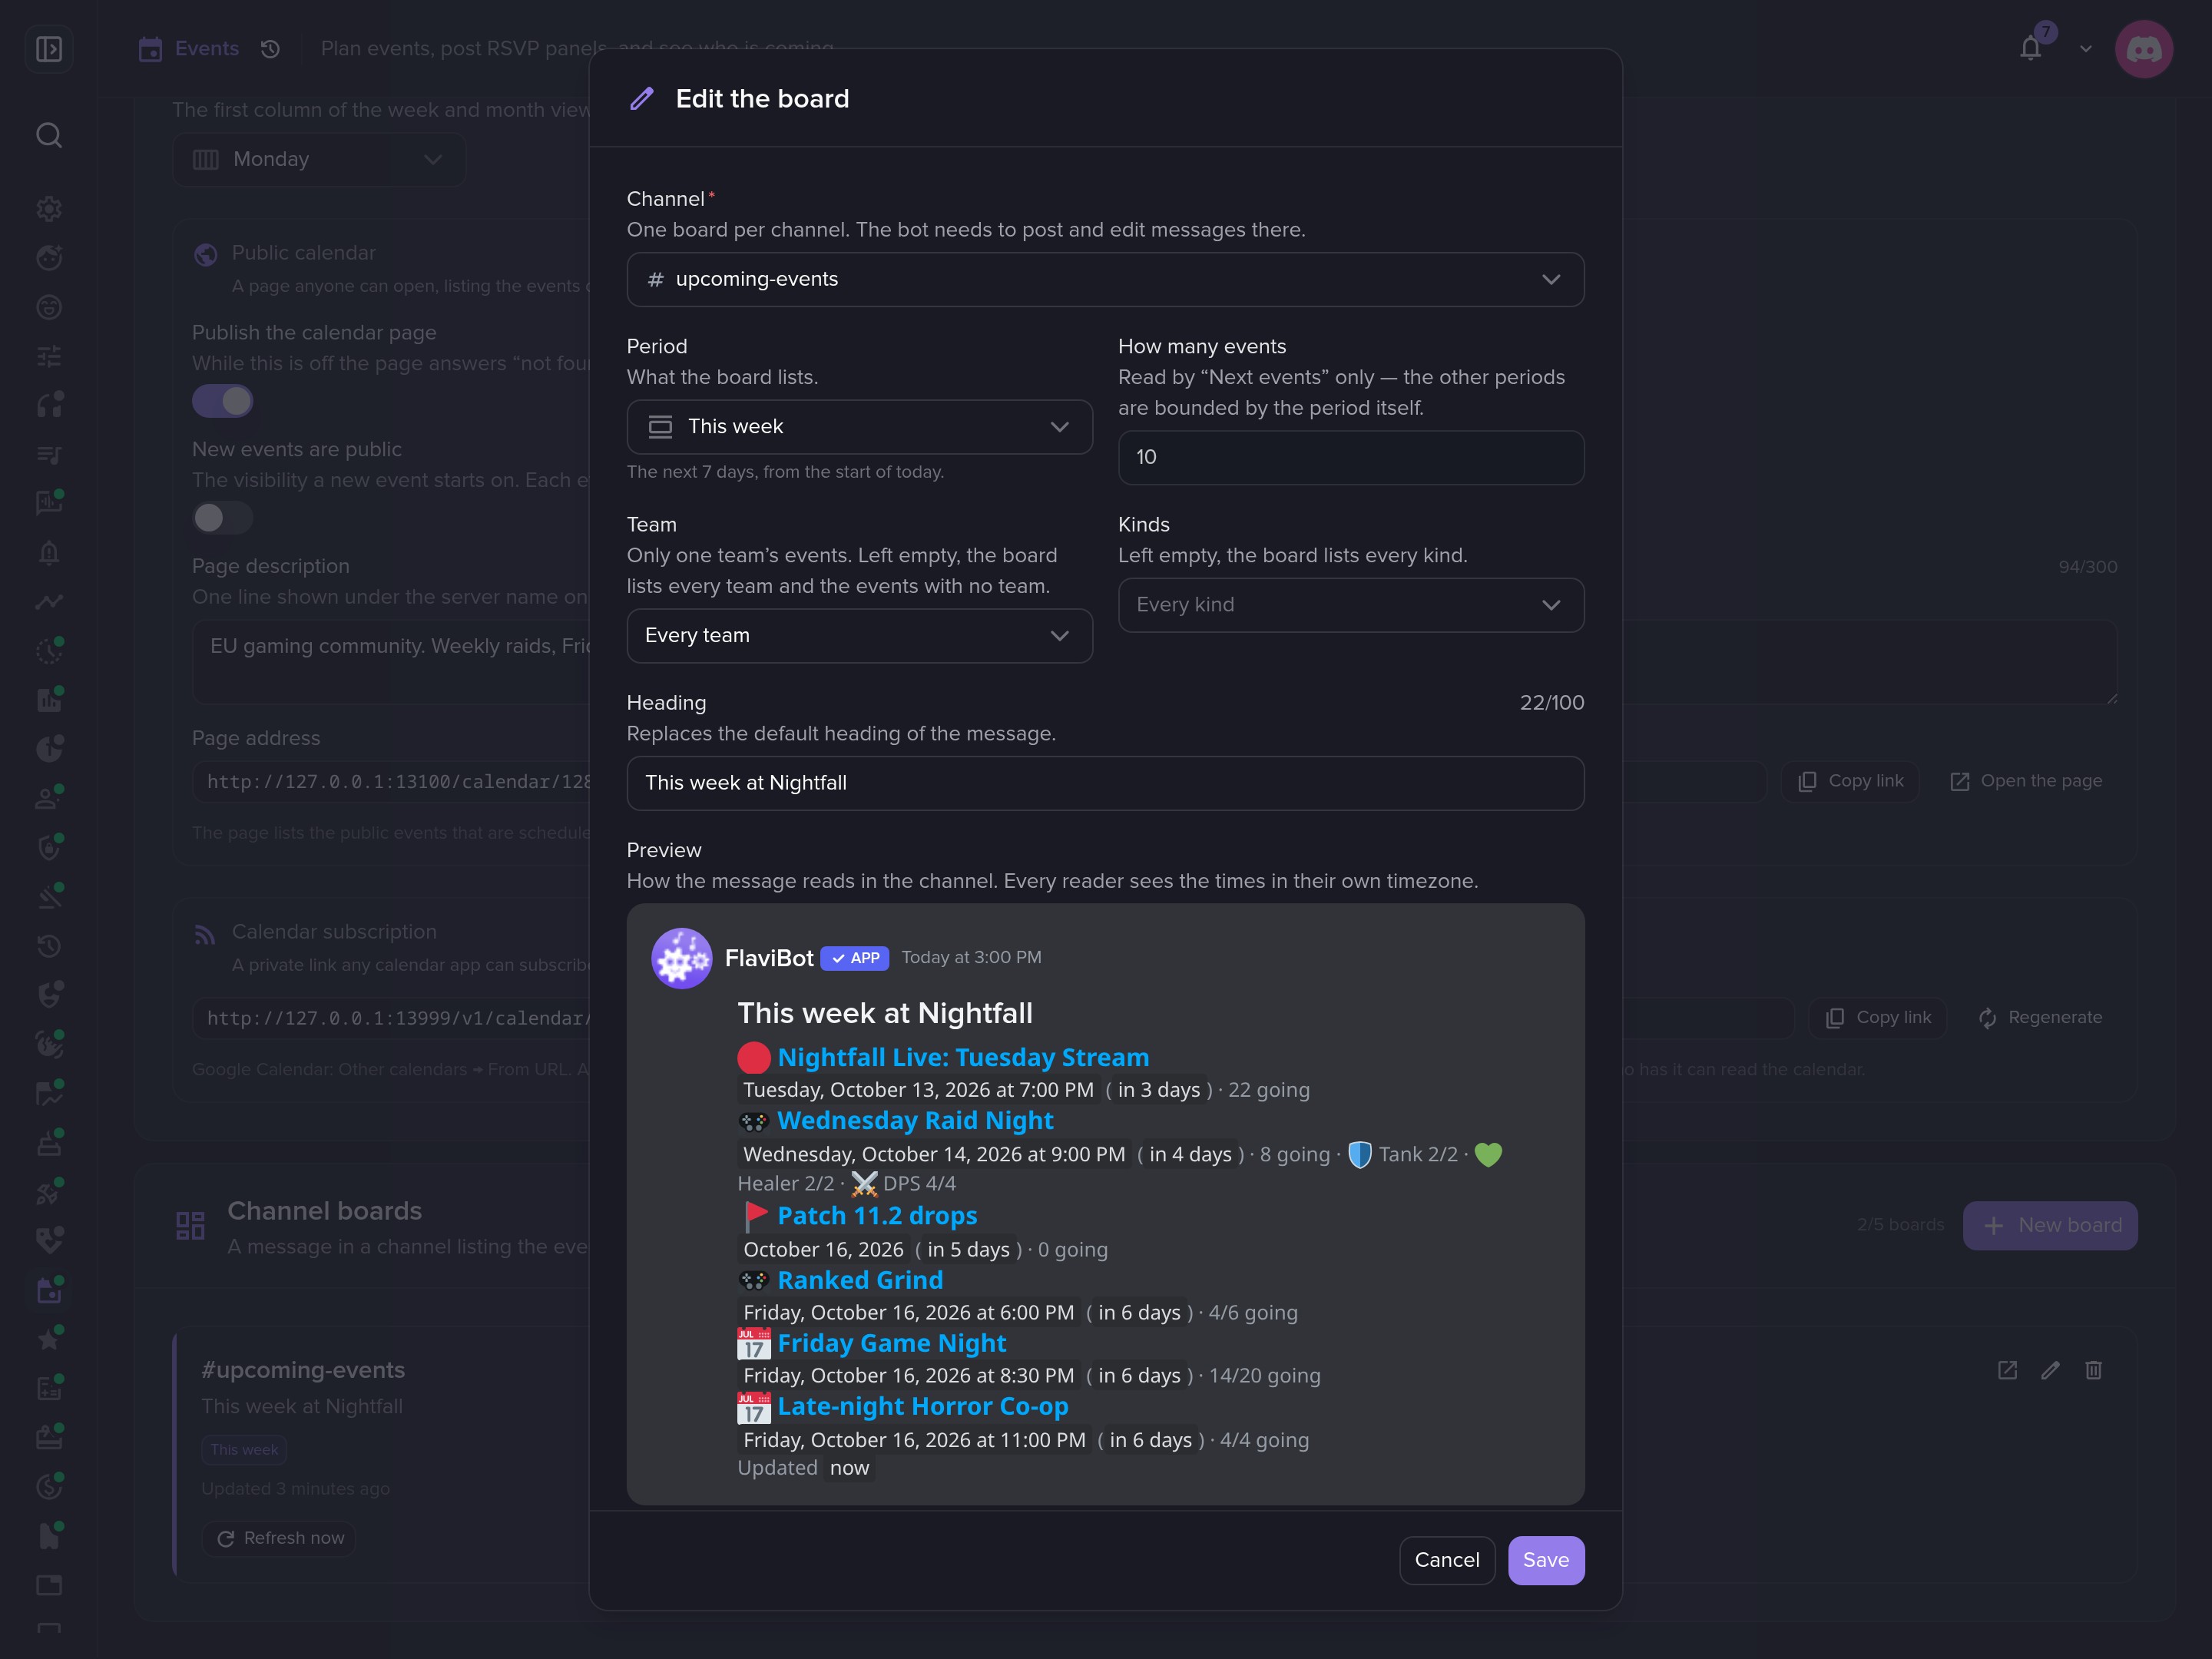The height and width of the screenshot is (1659, 2212).
Task: Toggle the sidebar panel icon
Action: click(49, 49)
